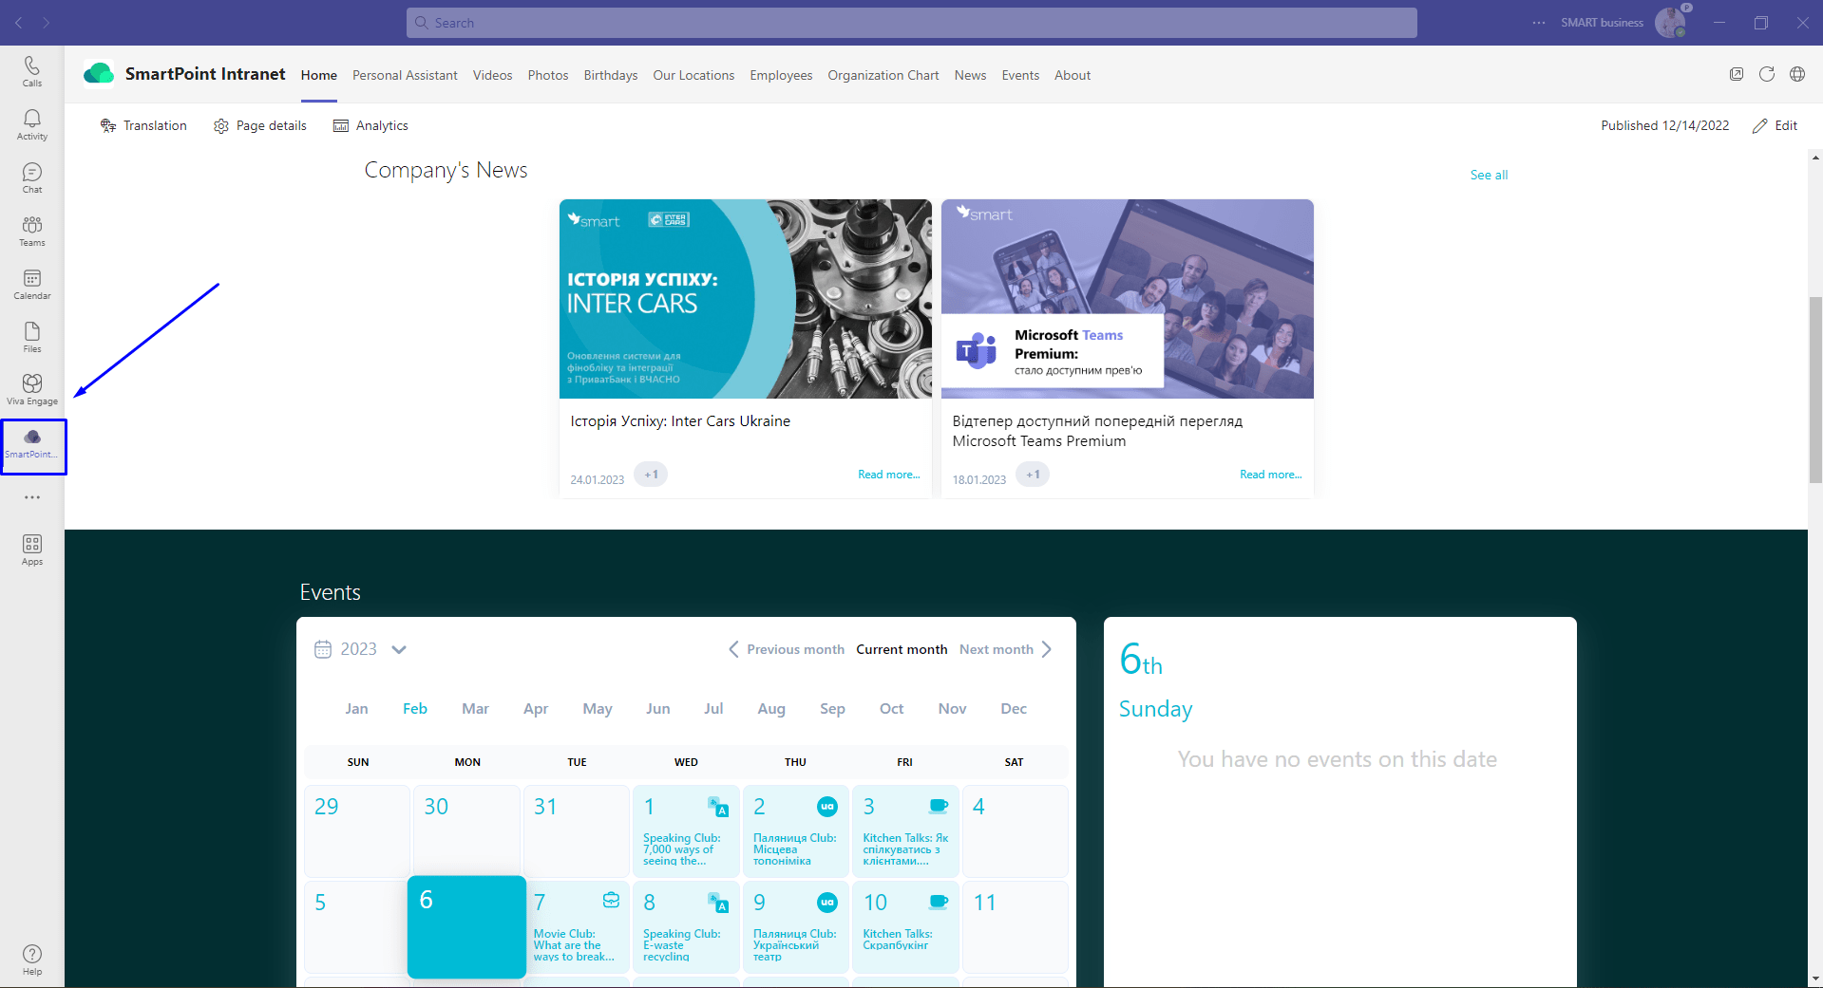This screenshot has height=988, width=1823.
Task: Open the Teams sidebar icon
Action: pos(32,230)
